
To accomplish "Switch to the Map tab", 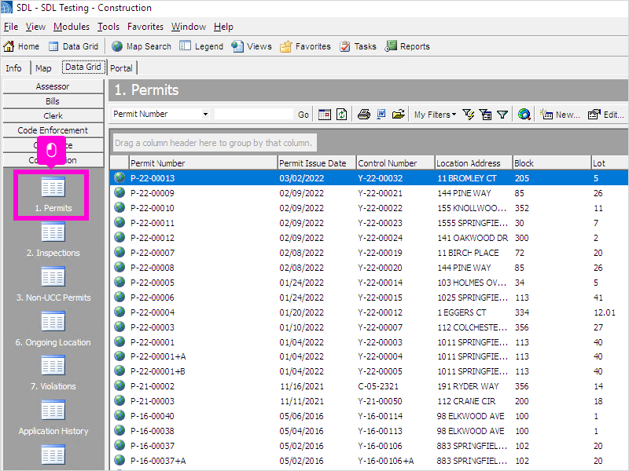I will click(43, 68).
